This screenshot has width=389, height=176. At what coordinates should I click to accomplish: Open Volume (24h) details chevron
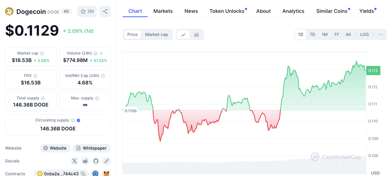(x=102, y=53)
